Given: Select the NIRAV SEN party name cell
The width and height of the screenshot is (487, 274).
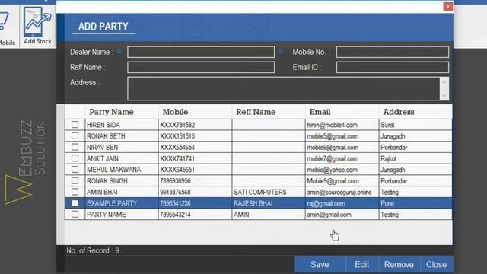Looking at the screenshot, I should point(122,147).
